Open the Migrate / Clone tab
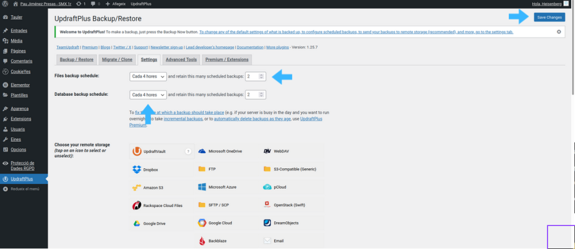 [x=117, y=59]
